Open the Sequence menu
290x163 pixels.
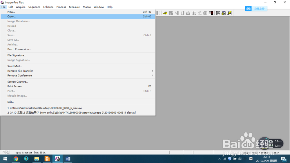[x=34, y=7]
